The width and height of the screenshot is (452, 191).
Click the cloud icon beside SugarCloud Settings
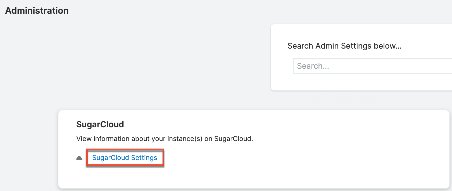click(x=79, y=158)
